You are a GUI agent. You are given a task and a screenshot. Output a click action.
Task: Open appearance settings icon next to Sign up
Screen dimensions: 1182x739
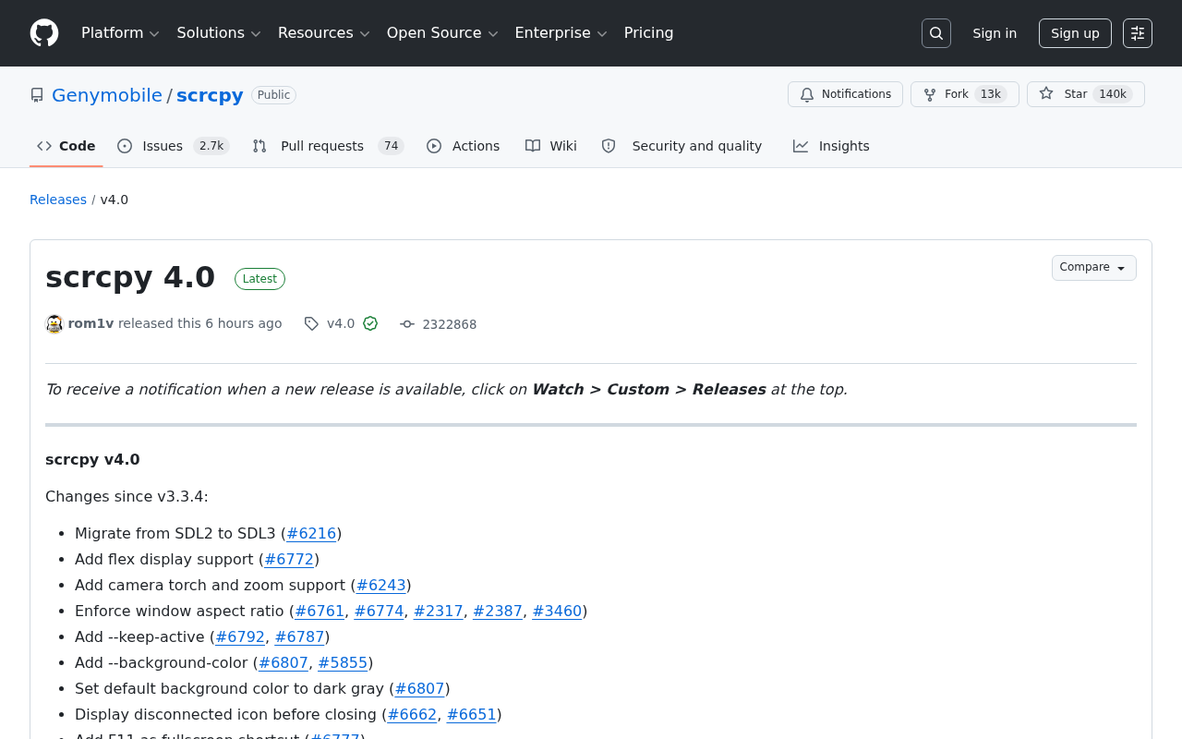coord(1138,33)
